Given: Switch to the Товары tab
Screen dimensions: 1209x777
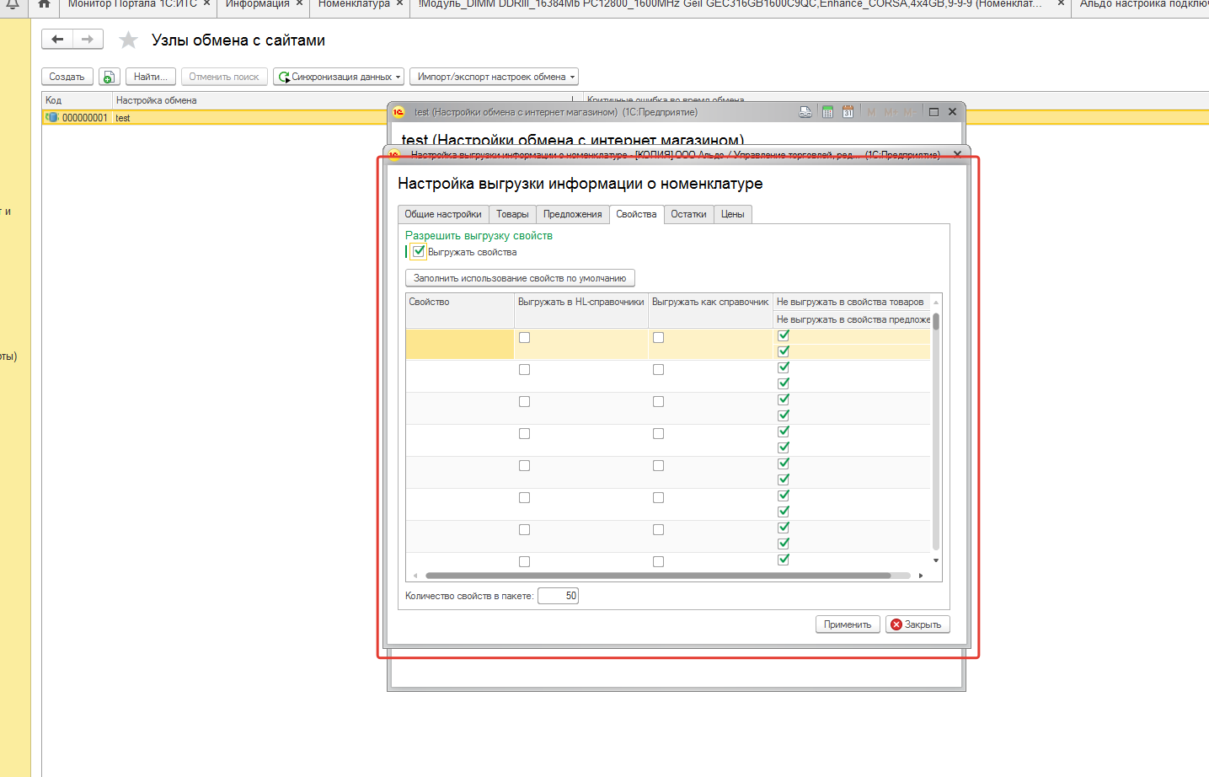Looking at the screenshot, I should pos(512,214).
